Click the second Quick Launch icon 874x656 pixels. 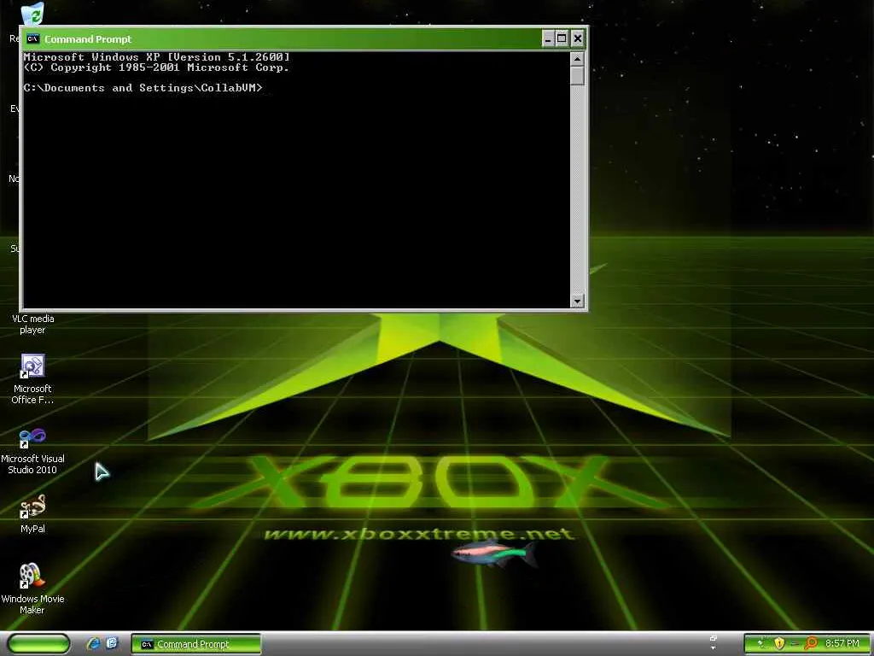[x=112, y=644]
